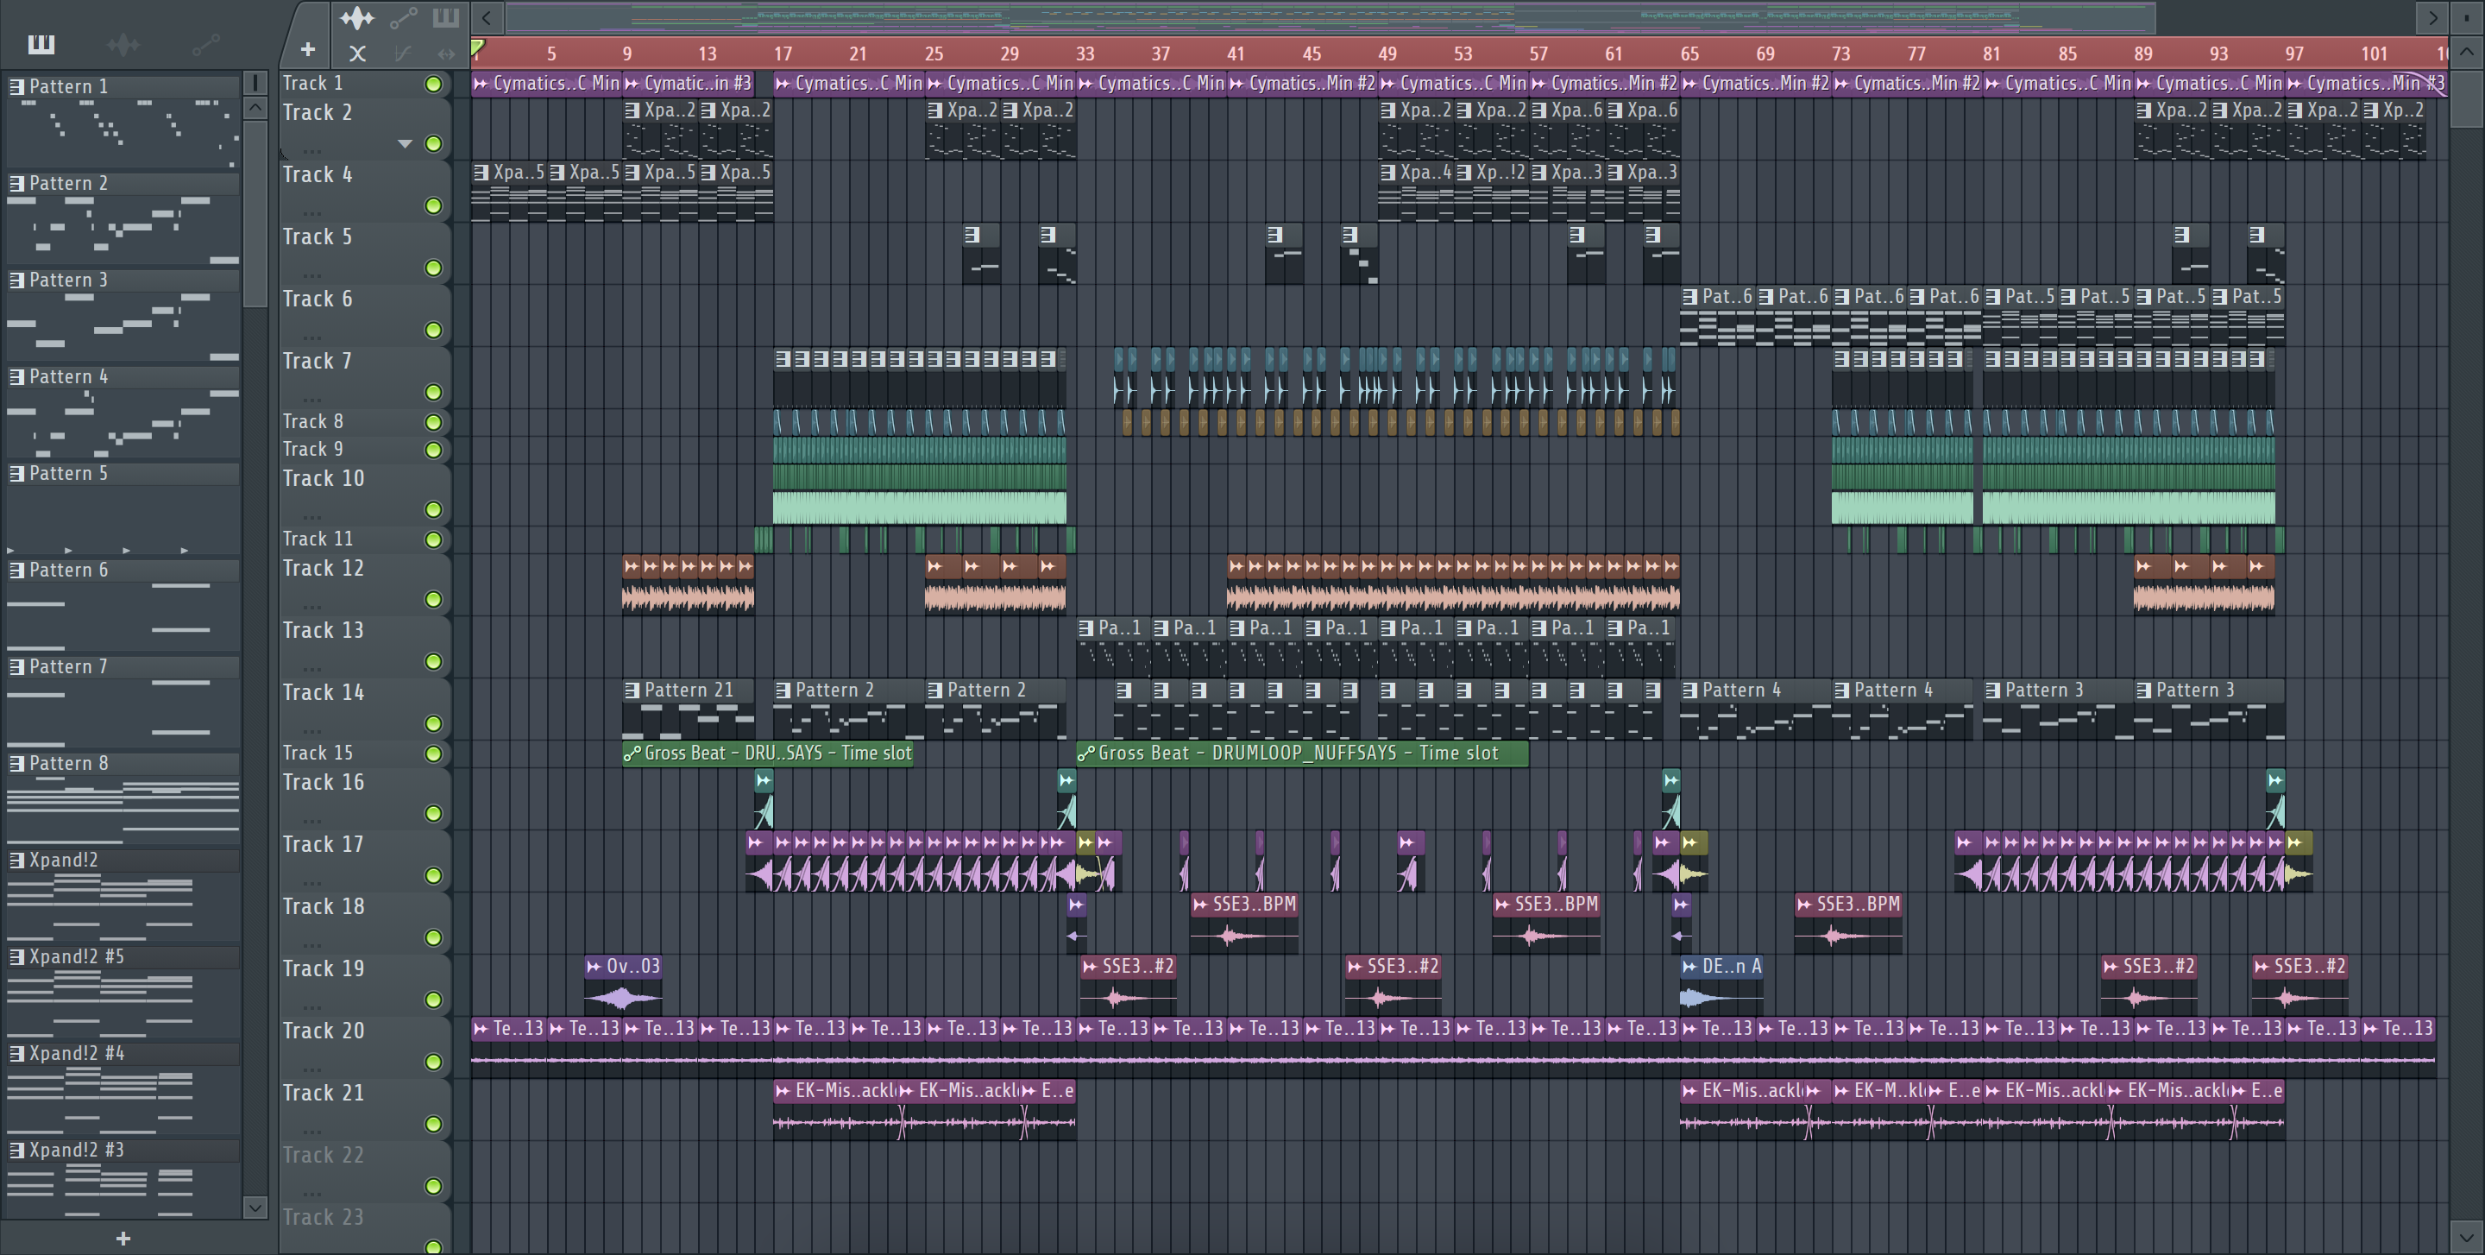The height and width of the screenshot is (1255, 2485).
Task: Open the DE..n A audio clip menu icon
Action: tap(1689, 967)
